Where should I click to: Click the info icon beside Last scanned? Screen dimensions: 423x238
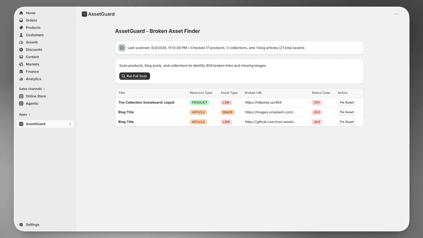point(122,48)
